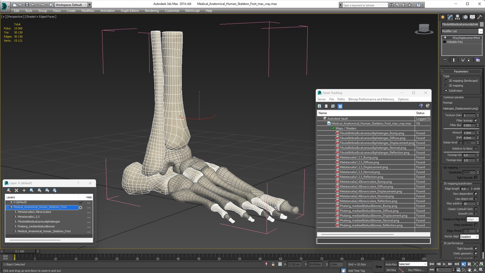The image size is (485, 273).
Task: Click the Save File toolbar icon
Action: pos(27,5)
